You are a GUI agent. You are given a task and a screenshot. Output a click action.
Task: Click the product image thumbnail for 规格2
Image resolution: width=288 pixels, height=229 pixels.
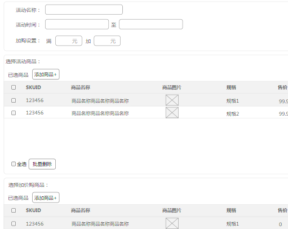(172, 113)
